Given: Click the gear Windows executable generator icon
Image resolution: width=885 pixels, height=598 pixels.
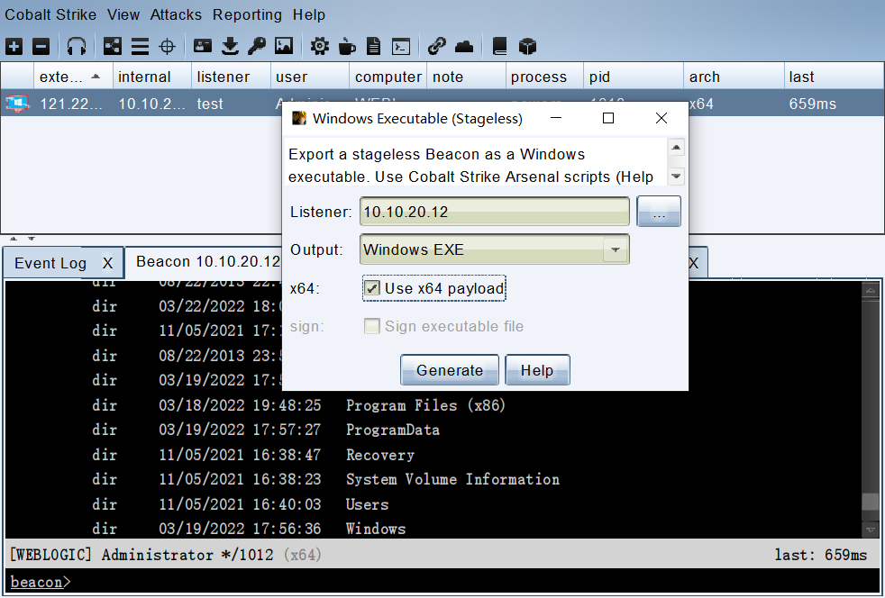Looking at the screenshot, I should (319, 46).
